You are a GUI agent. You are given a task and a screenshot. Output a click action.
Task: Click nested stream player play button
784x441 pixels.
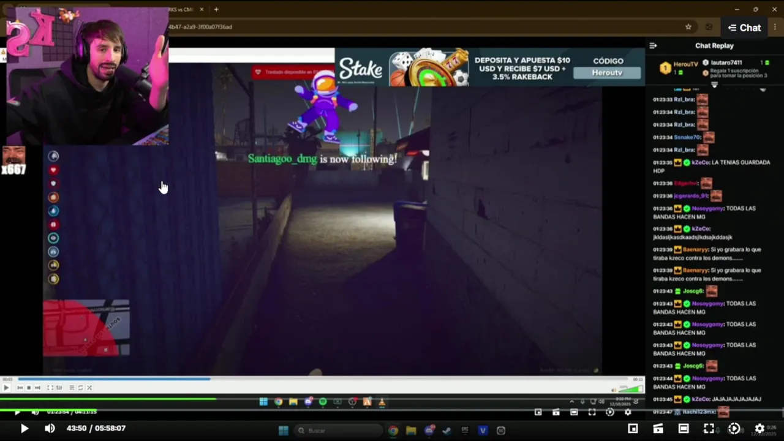pos(17,412)
